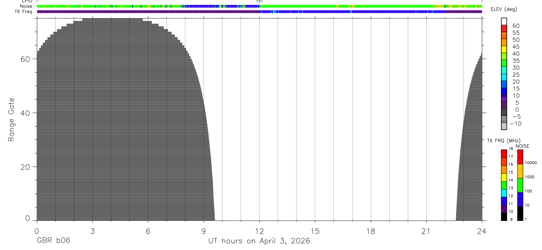This screenshot has width=542, height=250.
Task: Click the "Noise" row label beside the top strip
Action: pos(26,6)
